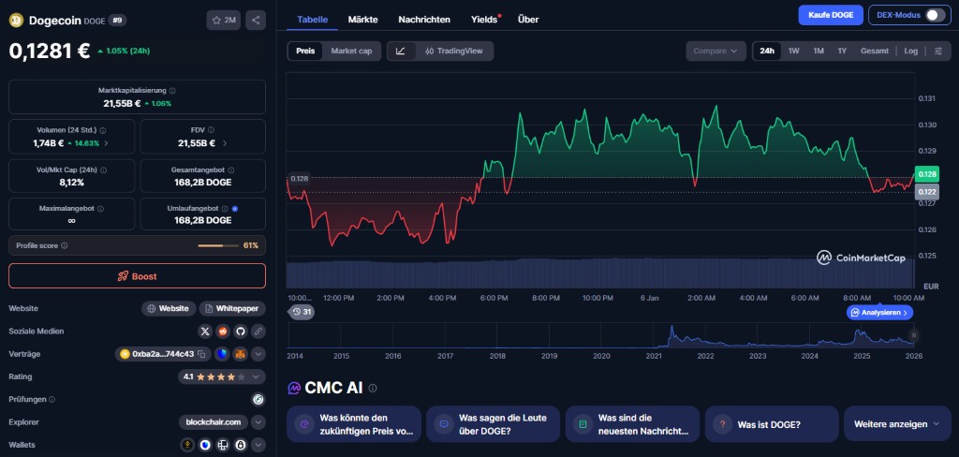The image size is (959, 457).
Task: Click the share icon next to Dogecoin
Action: click(257, 20)
